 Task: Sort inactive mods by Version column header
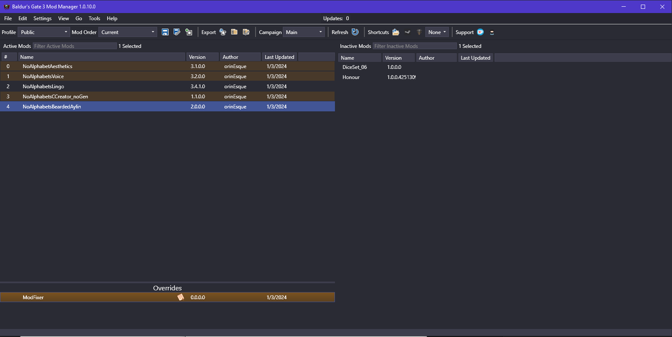[399, 58]
